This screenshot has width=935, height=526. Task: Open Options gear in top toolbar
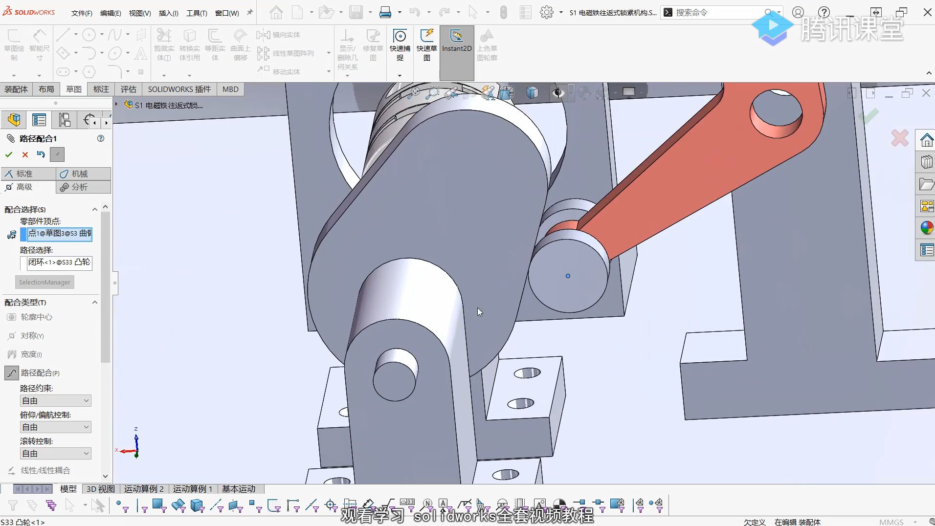click(547, 12)
